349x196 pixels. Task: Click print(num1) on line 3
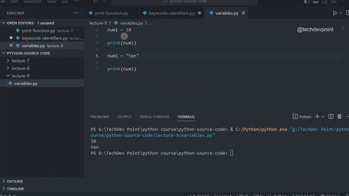click(122, 43)
